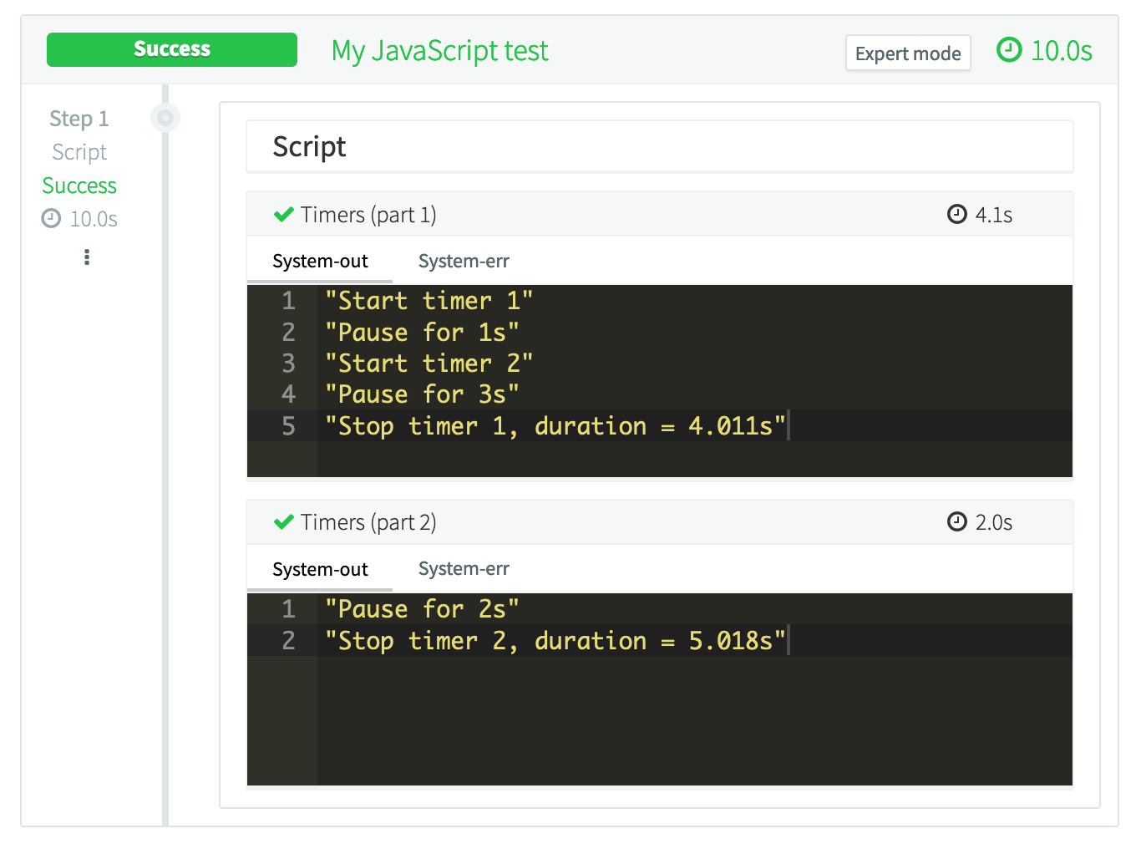The image size is (1141, 849).
Task: Click the Script section heading
Action: tap(309, 147)
